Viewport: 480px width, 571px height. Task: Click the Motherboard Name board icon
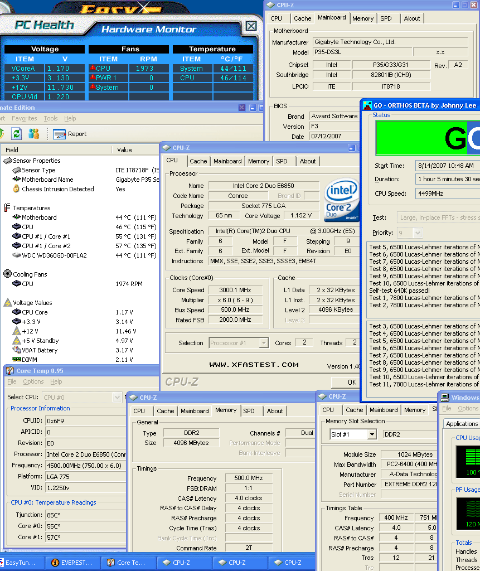[x=16, y=179]
